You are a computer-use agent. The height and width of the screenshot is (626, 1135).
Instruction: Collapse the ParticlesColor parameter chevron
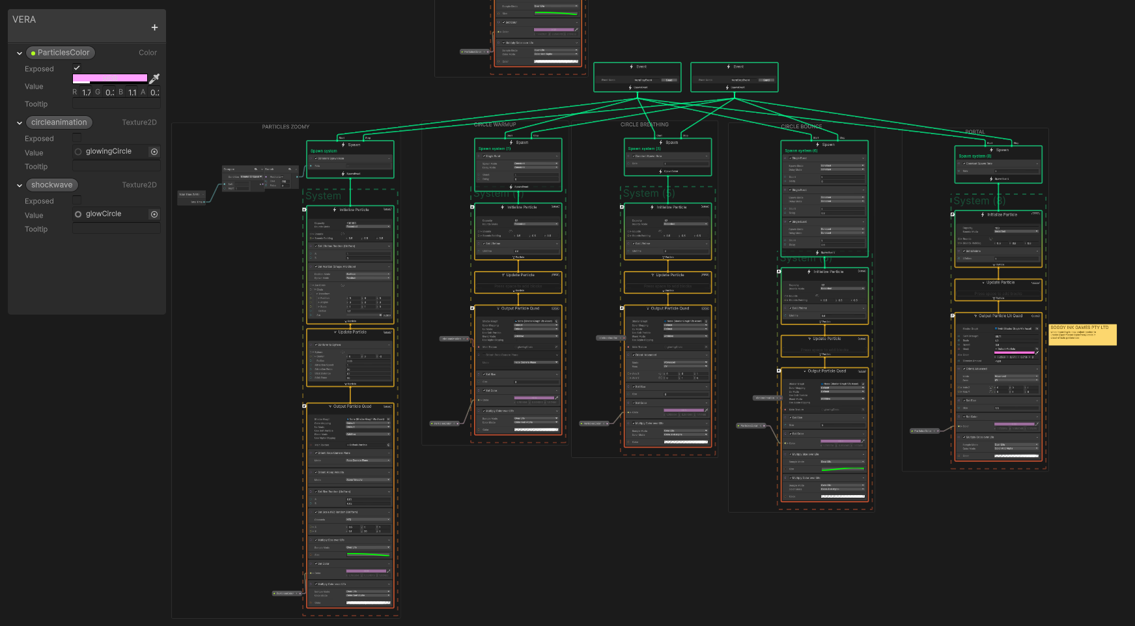tap(18, 53)
